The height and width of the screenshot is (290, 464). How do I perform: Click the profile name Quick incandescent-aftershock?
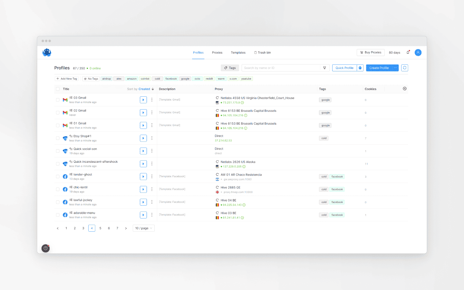click(x=95, y=162)
